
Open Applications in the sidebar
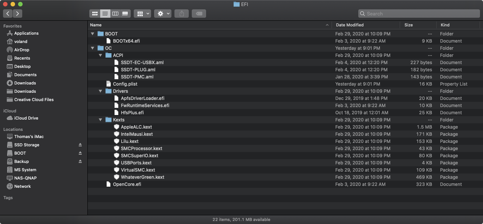pyautogui.click(x=26, y=33)
